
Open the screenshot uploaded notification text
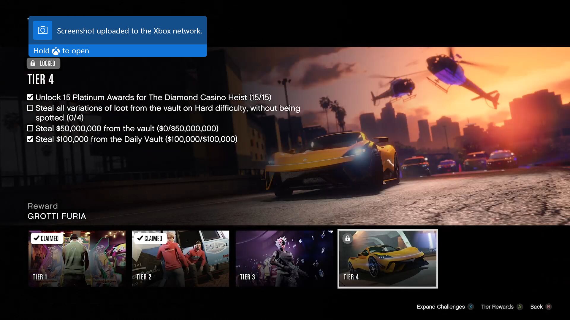tap(129, 31)
